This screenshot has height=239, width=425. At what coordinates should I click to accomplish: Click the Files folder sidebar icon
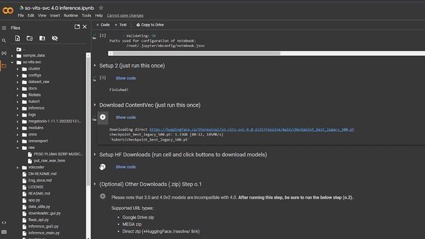coord(4,66)
